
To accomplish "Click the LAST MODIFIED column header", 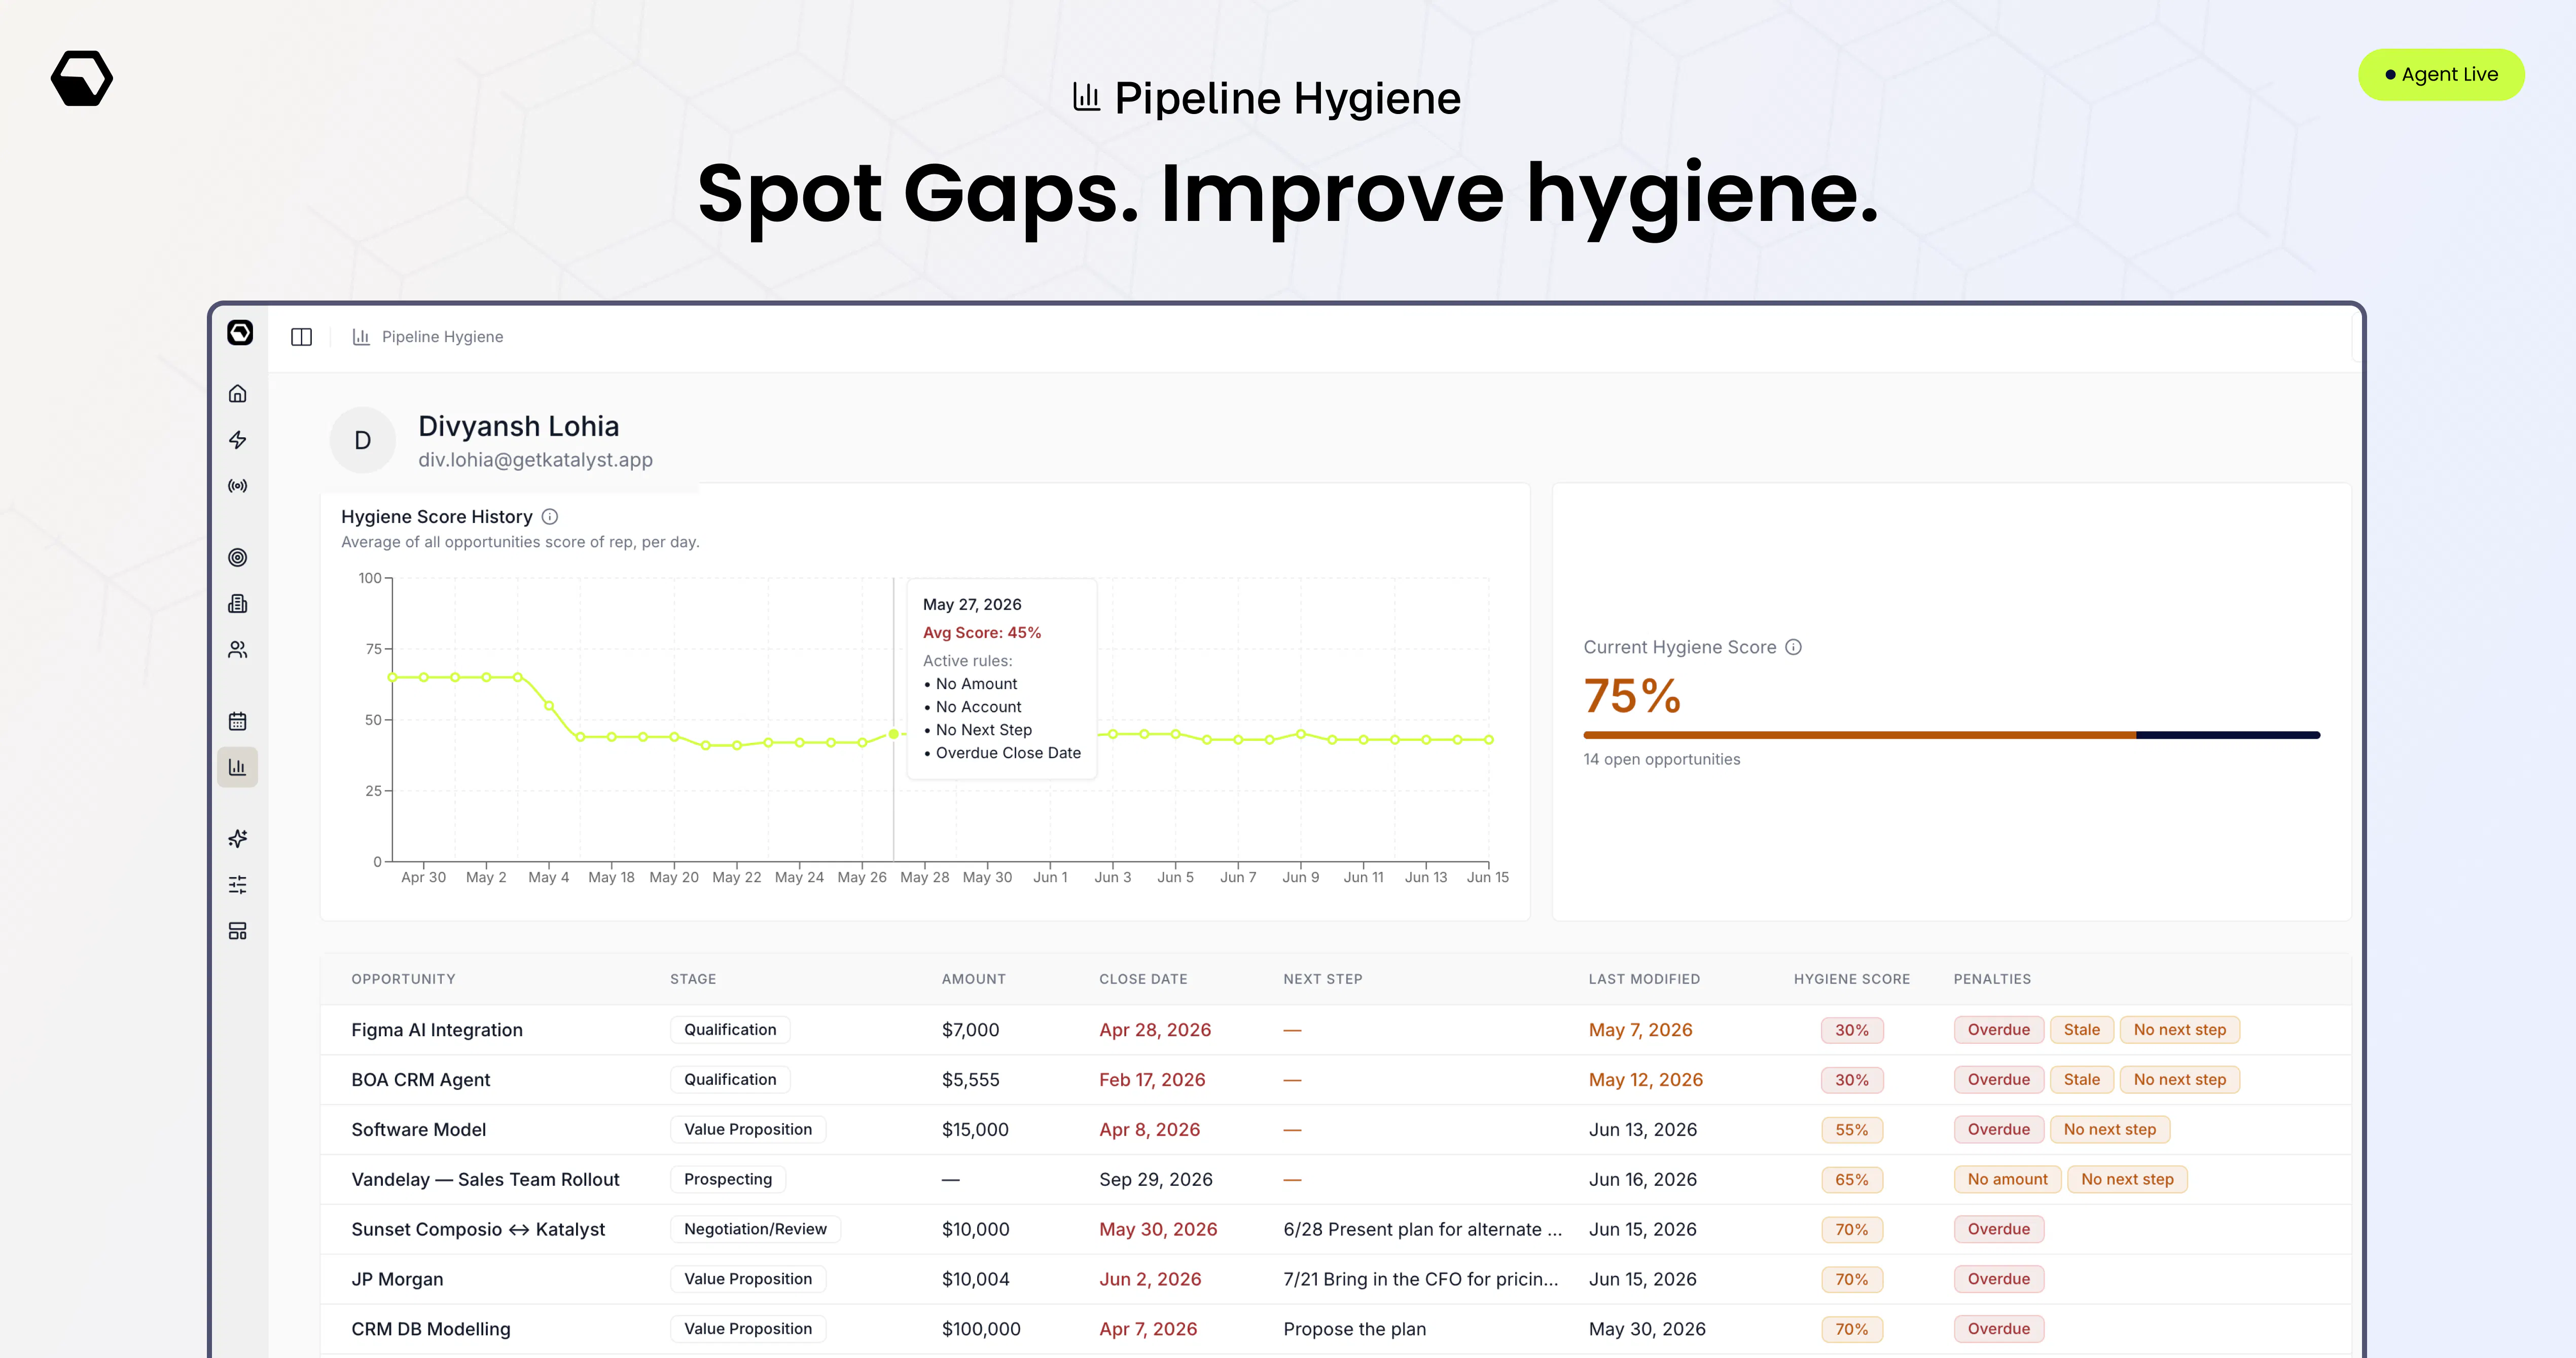I will [1644, 979].
